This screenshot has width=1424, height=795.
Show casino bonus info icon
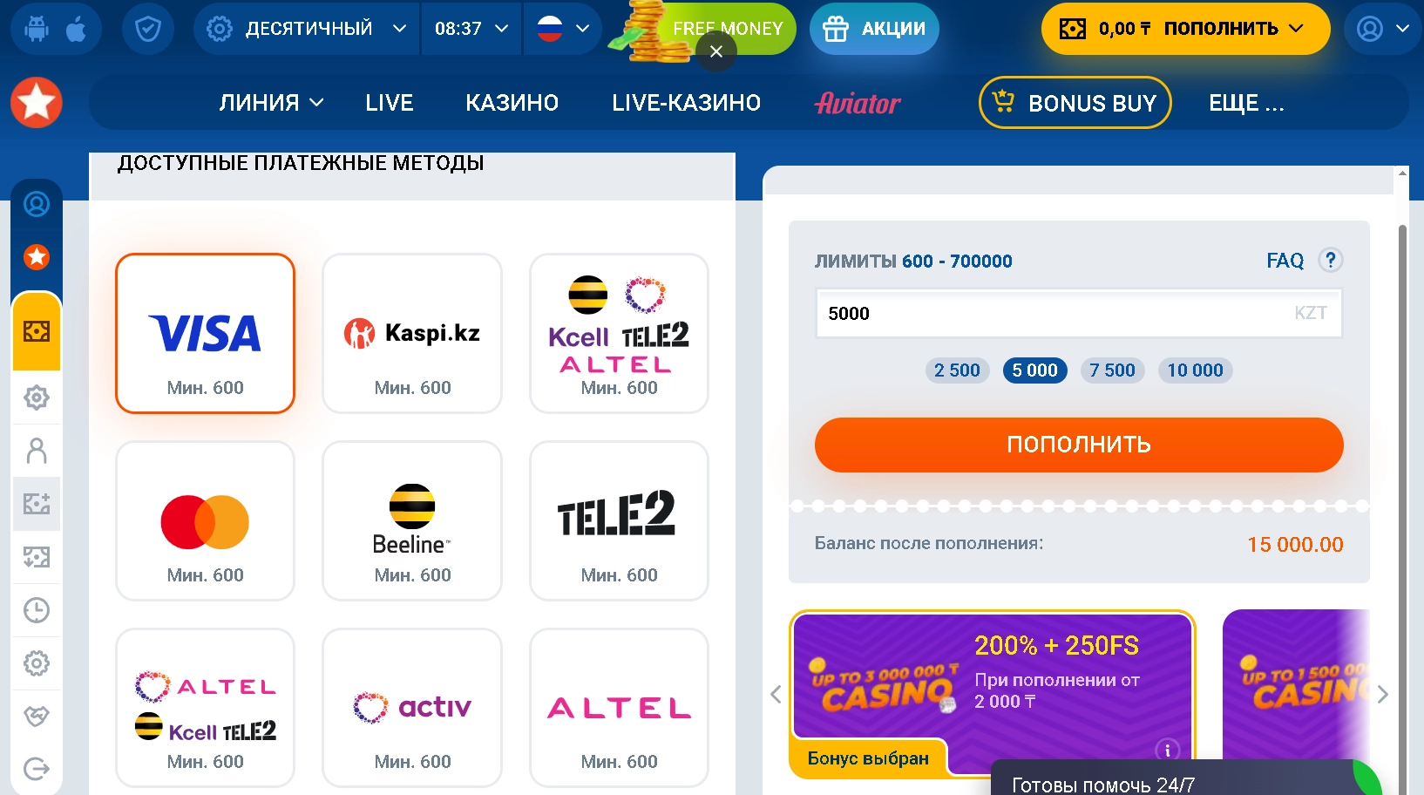click(x=1167, y=750)
